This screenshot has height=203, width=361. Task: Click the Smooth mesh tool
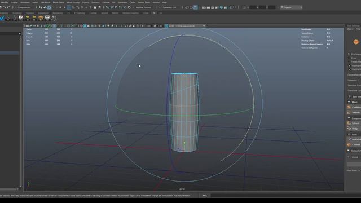(354, 112)
